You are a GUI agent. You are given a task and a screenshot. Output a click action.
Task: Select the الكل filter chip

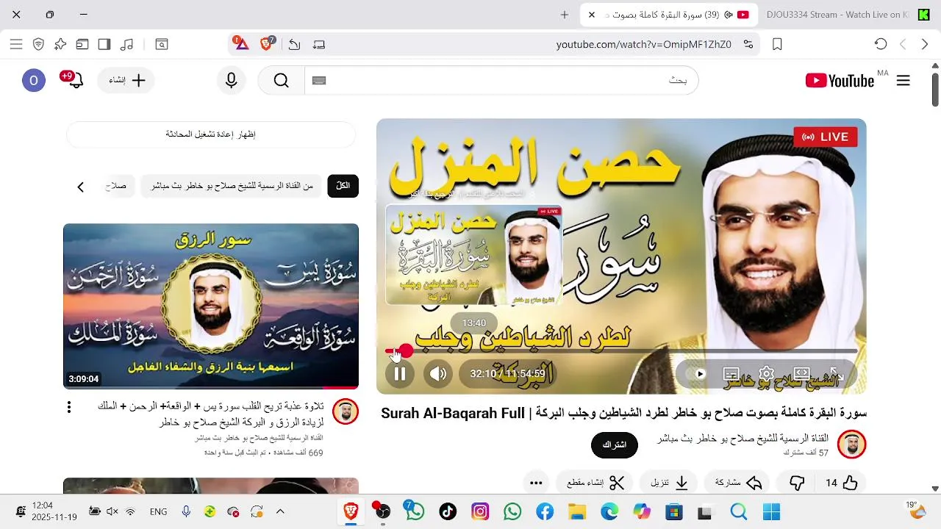point(343,186)
